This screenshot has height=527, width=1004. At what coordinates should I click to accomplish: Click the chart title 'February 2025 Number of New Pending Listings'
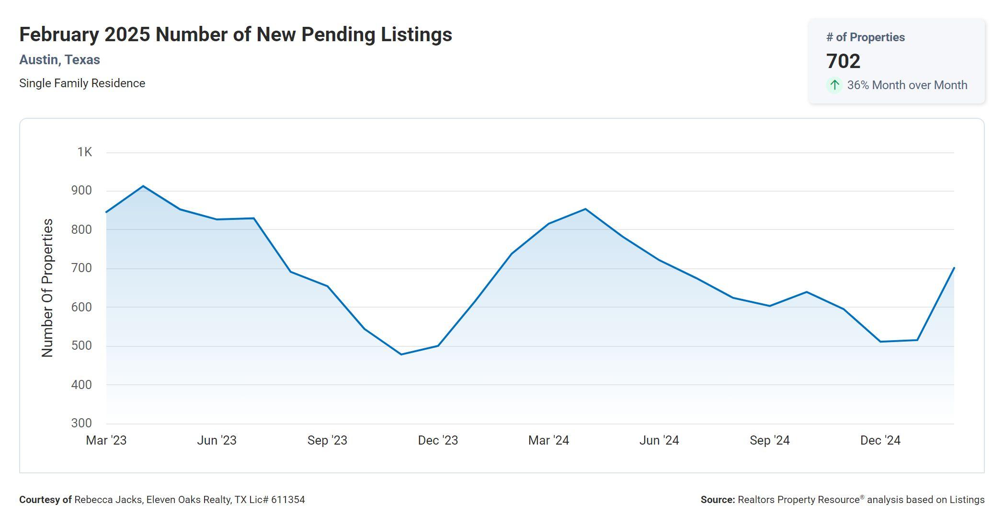(235, 34)
